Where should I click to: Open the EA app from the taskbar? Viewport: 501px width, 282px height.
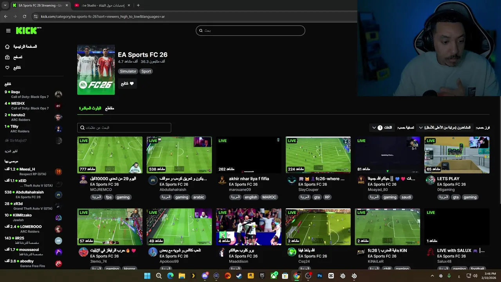228,276
